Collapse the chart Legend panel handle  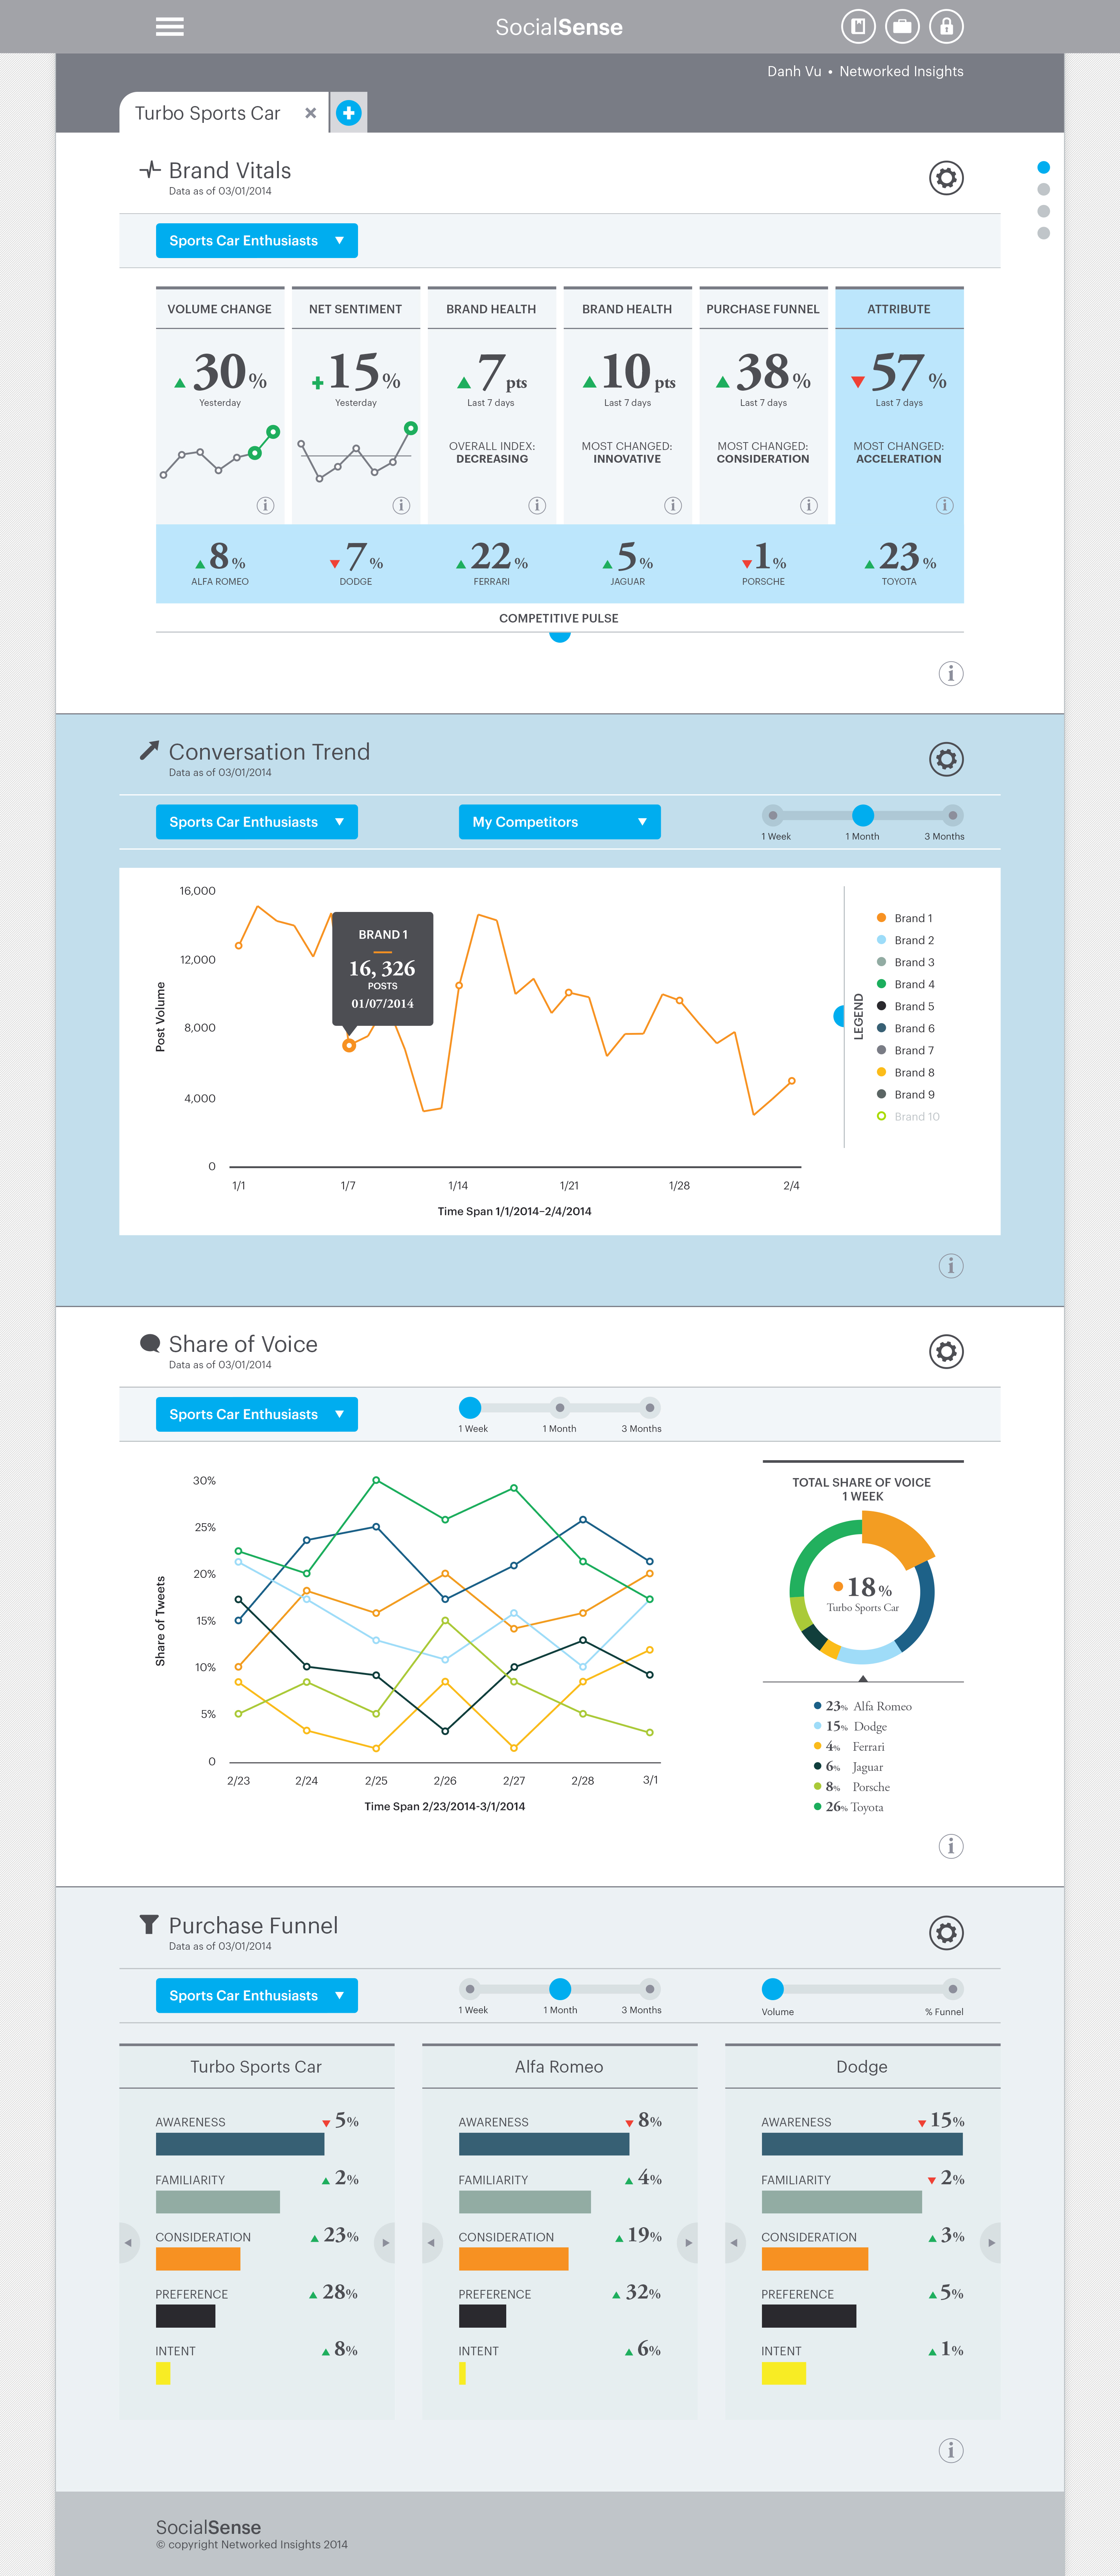click(x=839, y=1016)
